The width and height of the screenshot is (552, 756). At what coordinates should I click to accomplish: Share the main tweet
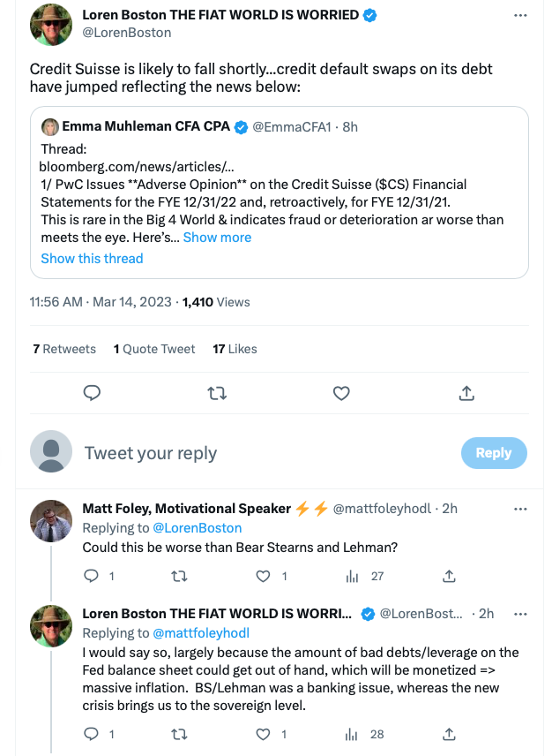coord(466,393)
